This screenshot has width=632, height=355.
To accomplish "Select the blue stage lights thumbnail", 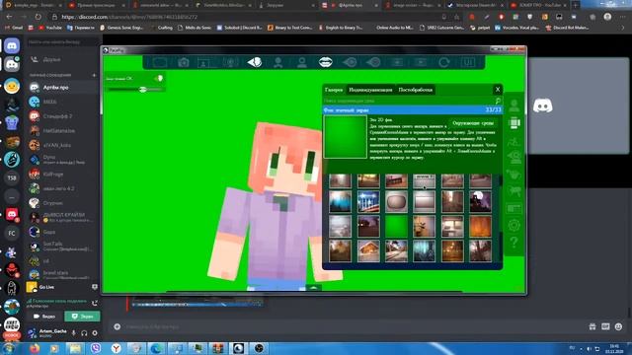I will click(x=368, y=201).
